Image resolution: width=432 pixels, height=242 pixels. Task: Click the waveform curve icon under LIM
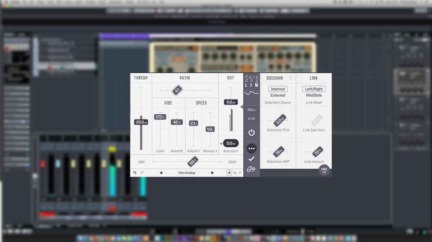click(x=251, y=94)
